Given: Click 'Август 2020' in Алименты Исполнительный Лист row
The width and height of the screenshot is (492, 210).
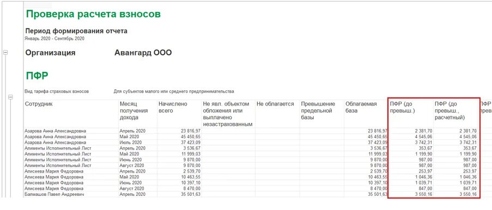Looking at the screenshot, I should (x=131, y=165).
